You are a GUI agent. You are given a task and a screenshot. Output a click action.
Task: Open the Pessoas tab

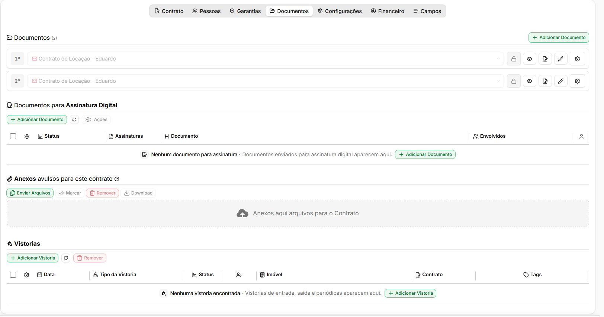pos(206,11)
